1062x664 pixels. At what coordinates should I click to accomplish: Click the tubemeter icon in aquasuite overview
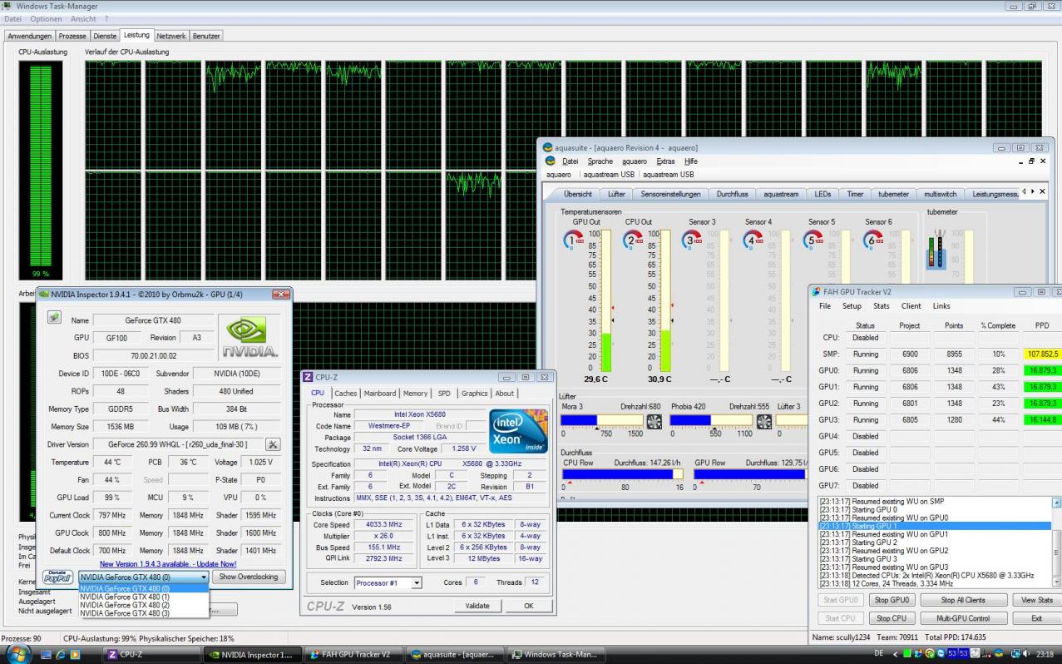click(x=936, y=249)
